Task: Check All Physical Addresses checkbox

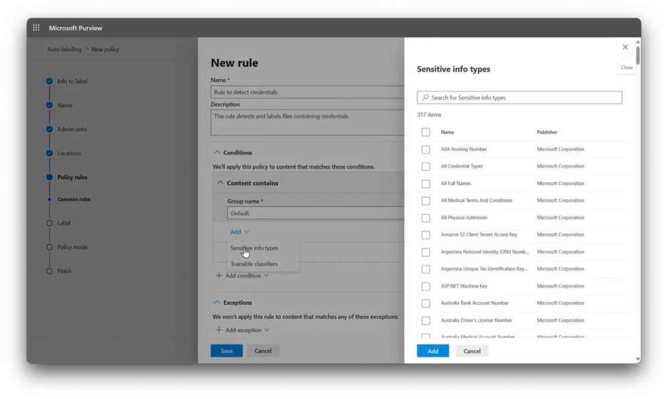Action: coord(425,218)
